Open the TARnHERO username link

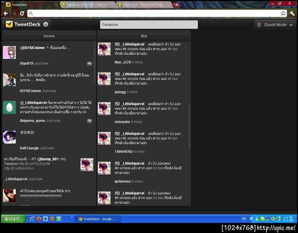click(124, 152)
